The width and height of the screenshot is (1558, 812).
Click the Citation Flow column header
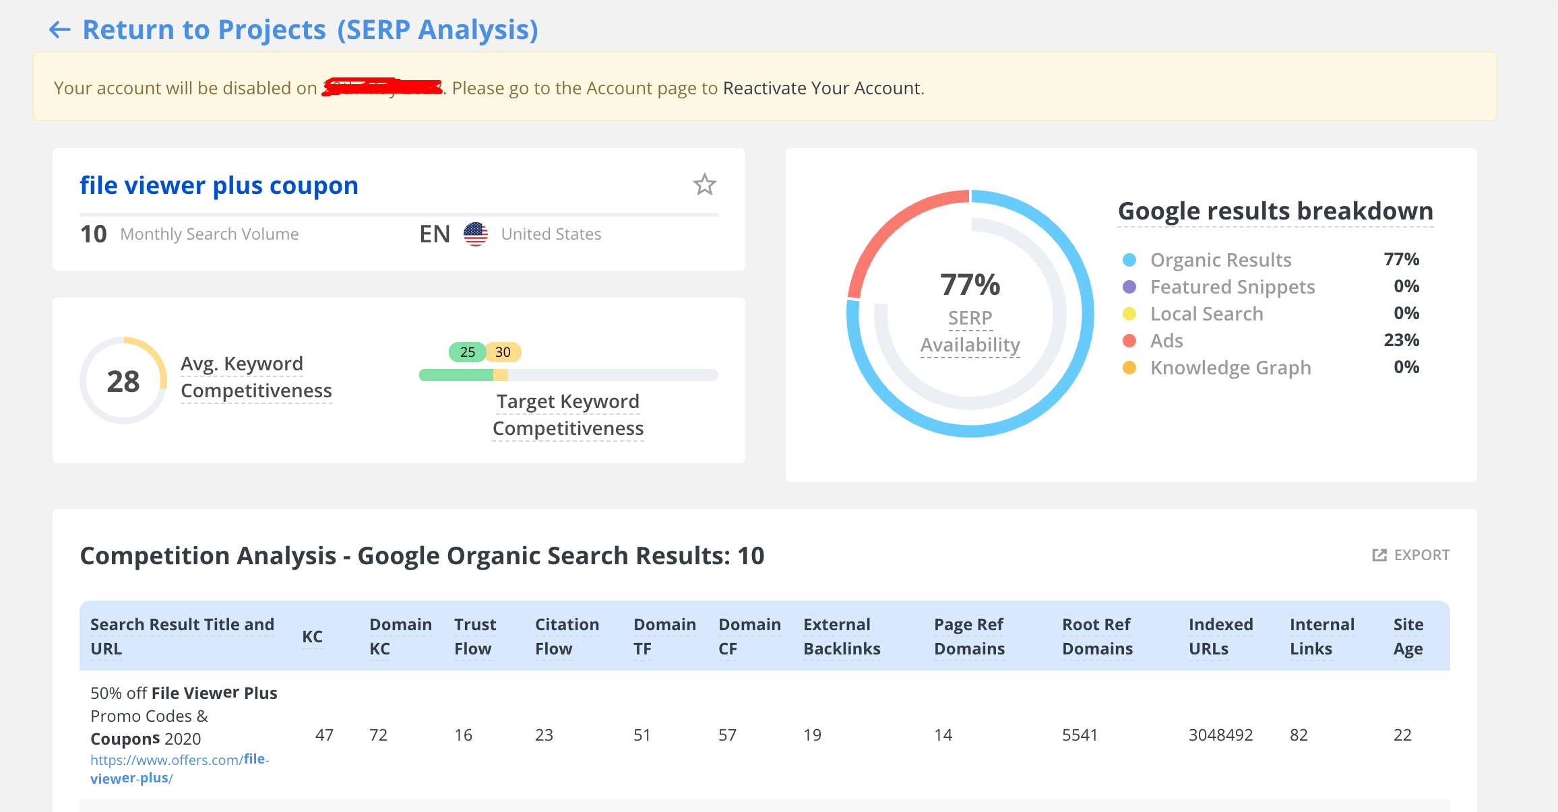pos(567,636)
